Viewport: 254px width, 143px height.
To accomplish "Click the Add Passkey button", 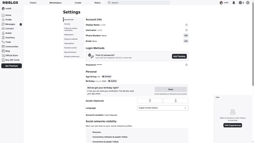I will (x=179, y=56).
